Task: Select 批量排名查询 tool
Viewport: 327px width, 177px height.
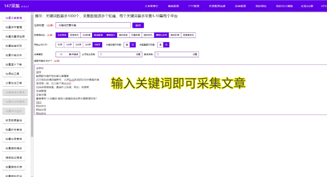Action: point(14,129)
